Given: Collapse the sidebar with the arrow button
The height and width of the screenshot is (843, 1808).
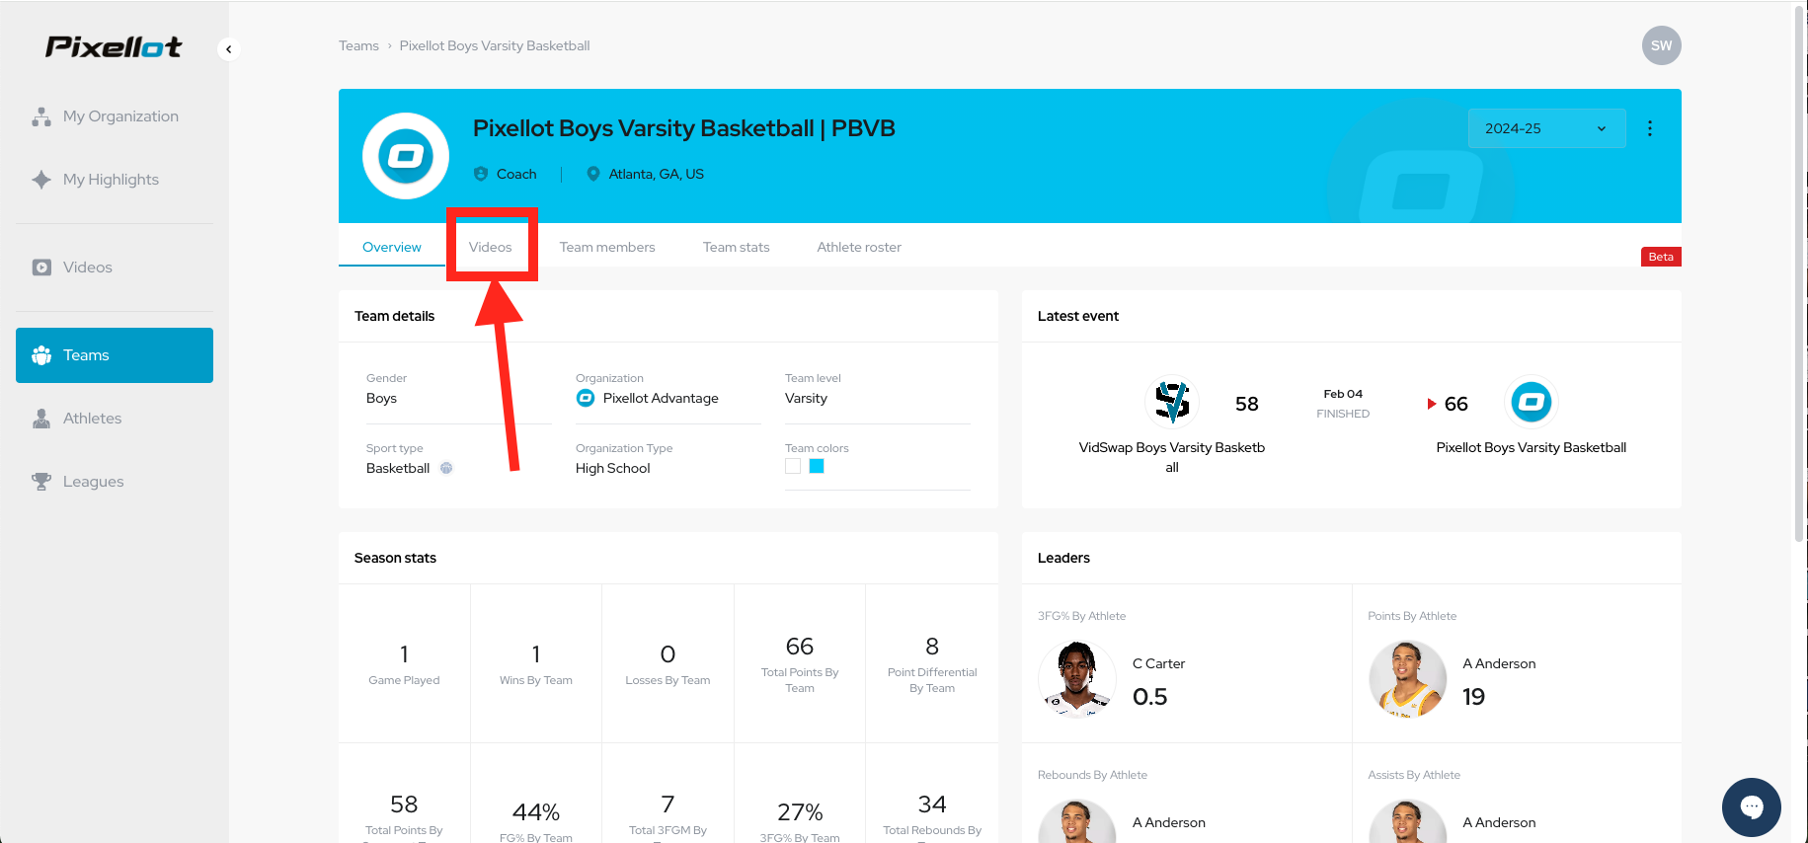Looking at the screenshot, I should (229, 48).
